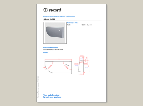Click the vertical Technische Änderungen footnote text
Screen dimensions: 143x106
tap(38, 87)
